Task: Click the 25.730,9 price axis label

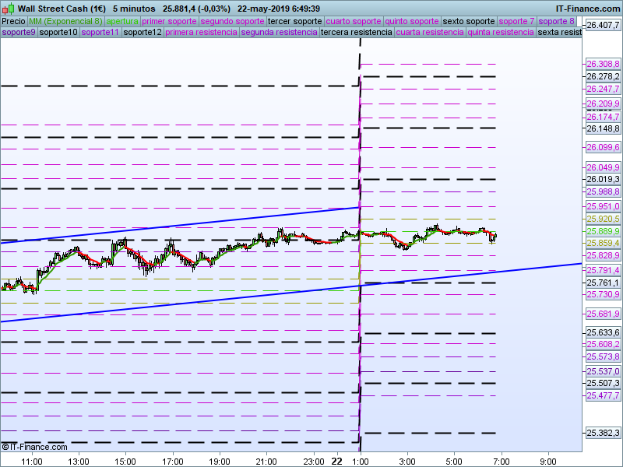Action: [603, 294]
